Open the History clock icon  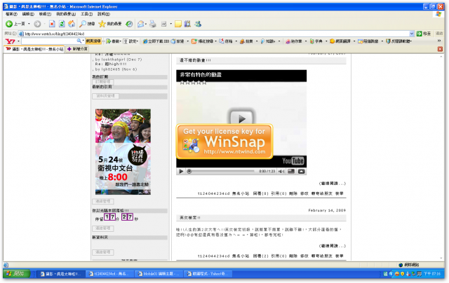[129, 24]
